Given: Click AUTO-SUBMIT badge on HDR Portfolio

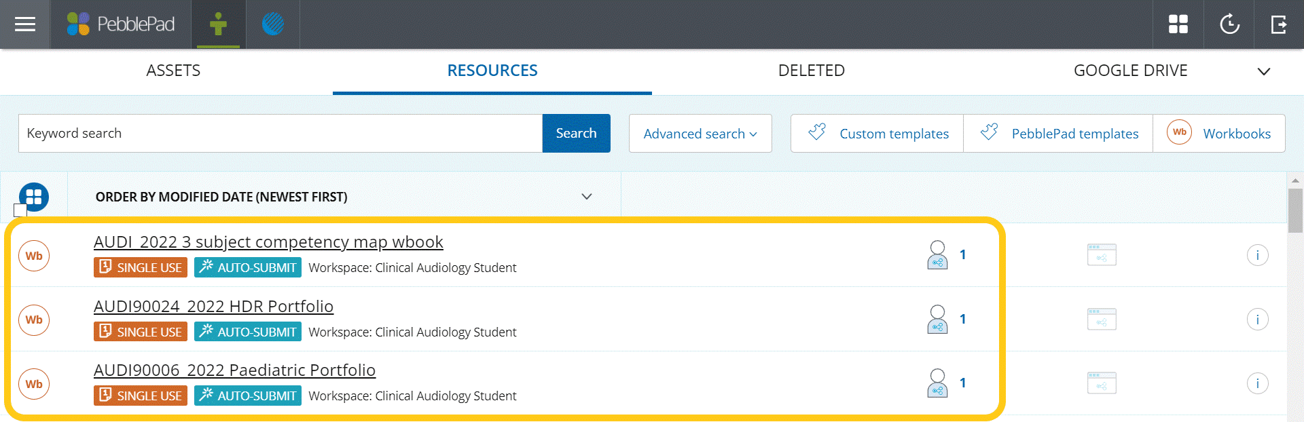Looking at the screenshot, I should tap(248, 332).
